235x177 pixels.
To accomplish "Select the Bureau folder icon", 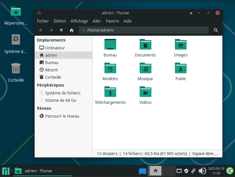I will pos(110,44).
